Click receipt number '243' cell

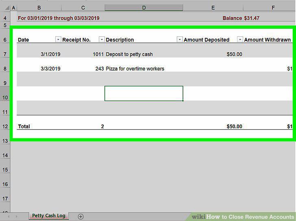100,69
